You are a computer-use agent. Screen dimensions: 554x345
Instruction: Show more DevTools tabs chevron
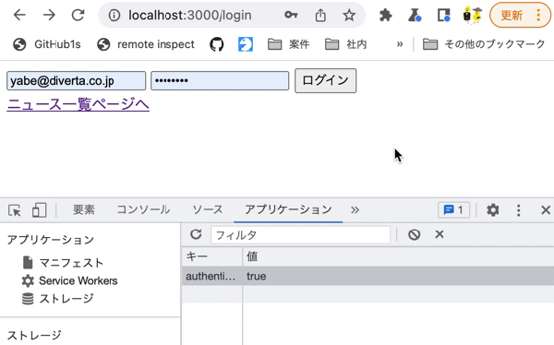[355, 210]
